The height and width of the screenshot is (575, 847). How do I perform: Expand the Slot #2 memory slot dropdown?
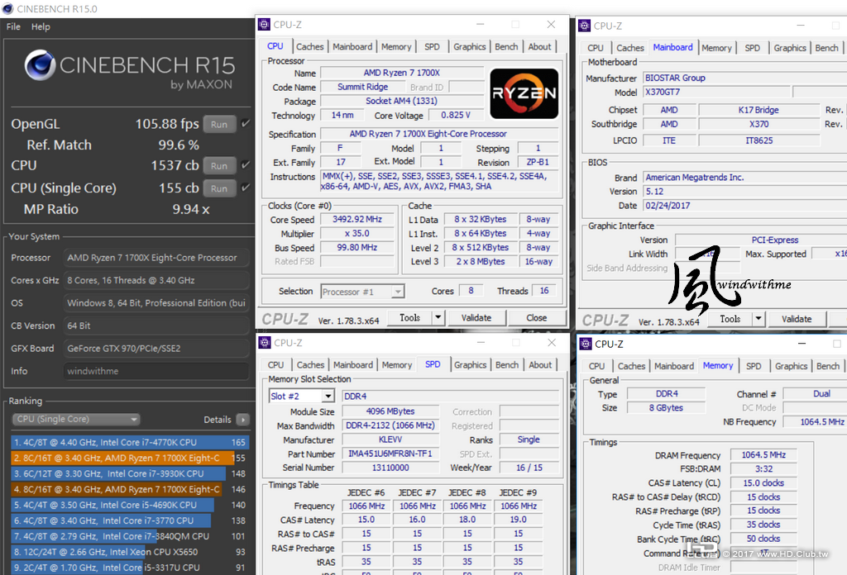[x=328, y=397]
